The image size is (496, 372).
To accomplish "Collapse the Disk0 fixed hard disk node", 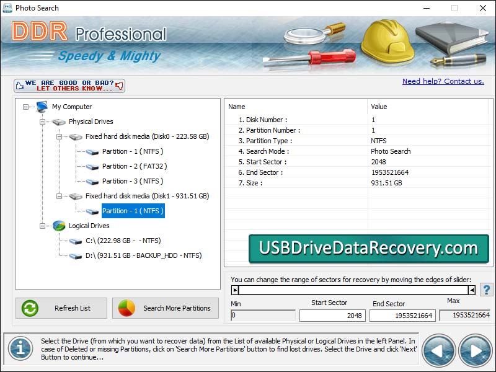I will pyautogui.click(x=60, y=136).
